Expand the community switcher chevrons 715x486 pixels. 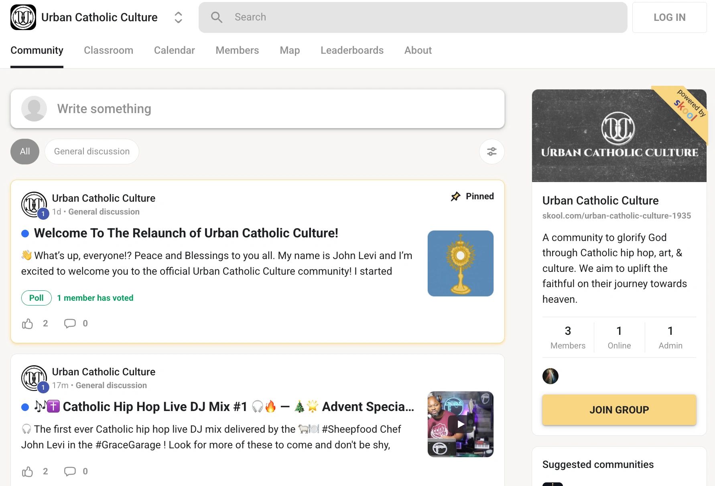coord(178,17)
